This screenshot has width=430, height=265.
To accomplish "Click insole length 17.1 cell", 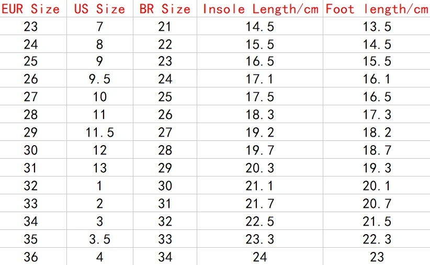I will click(260, 79).
